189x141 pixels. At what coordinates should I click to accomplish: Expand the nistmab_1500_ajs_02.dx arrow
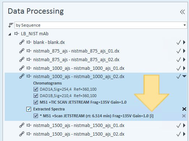click(184, 134)
